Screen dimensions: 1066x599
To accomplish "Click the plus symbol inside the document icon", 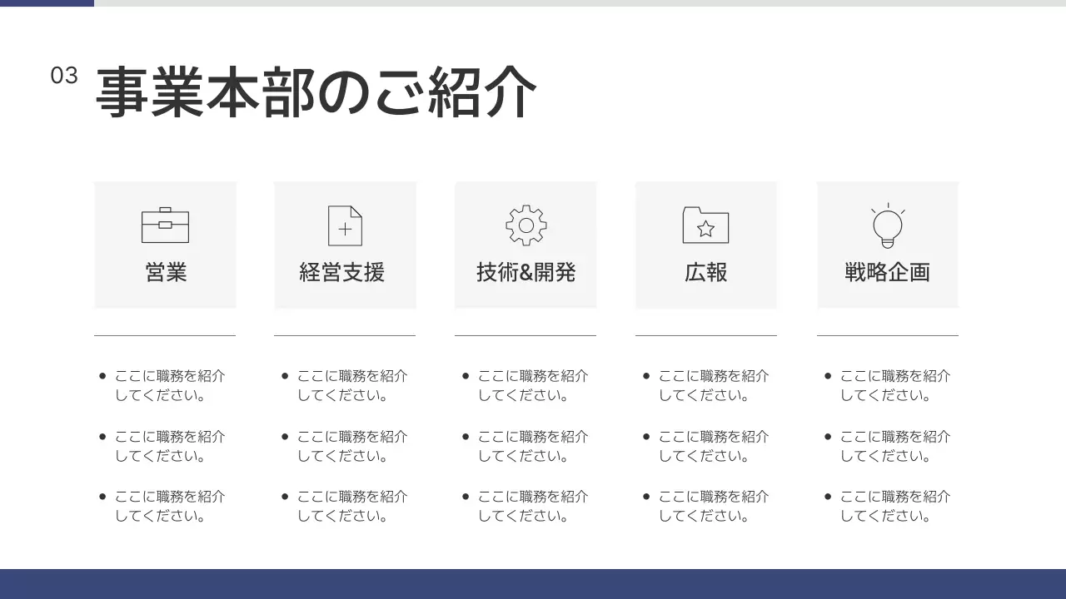I will (x=346, y=227).
